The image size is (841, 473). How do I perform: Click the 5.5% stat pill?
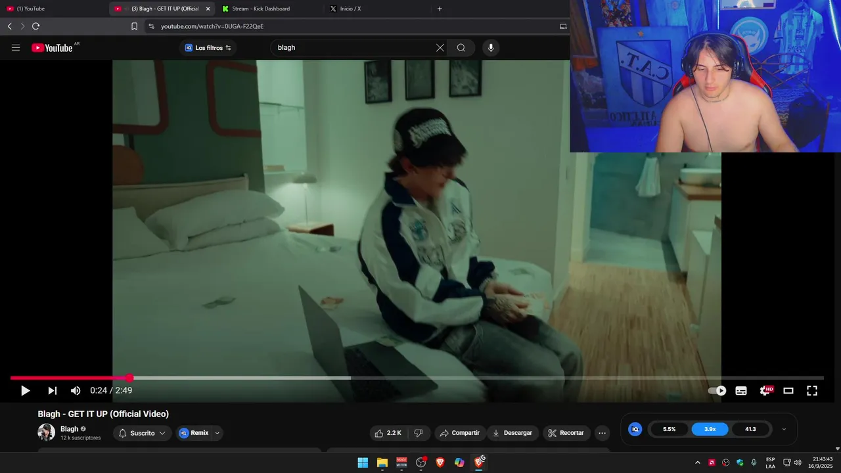(x=669, y=429)
